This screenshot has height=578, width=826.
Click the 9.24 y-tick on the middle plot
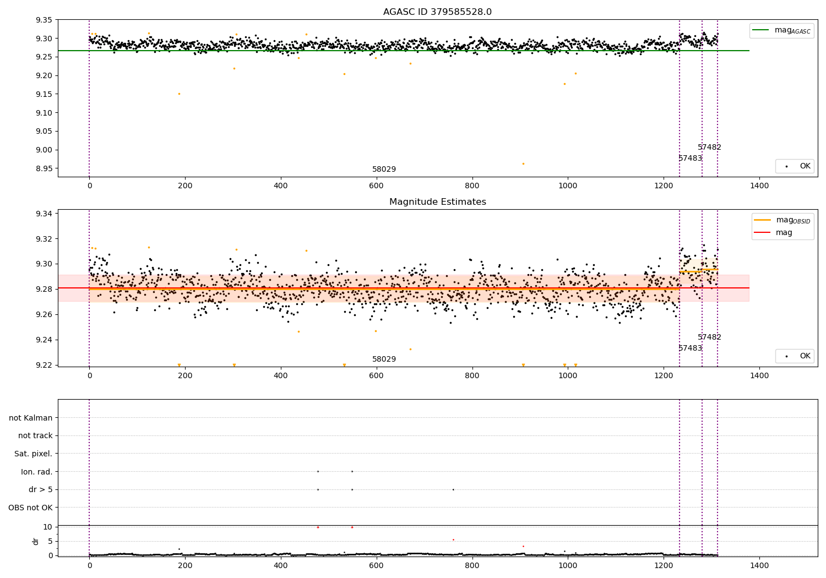(44, 340)
